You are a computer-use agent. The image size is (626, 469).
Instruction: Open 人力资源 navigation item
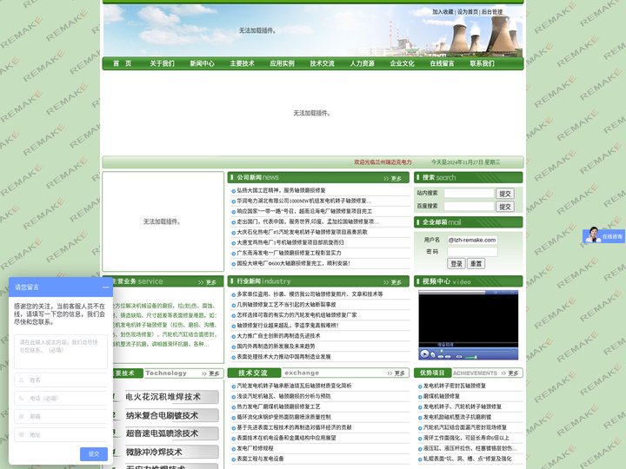(362, 63)
